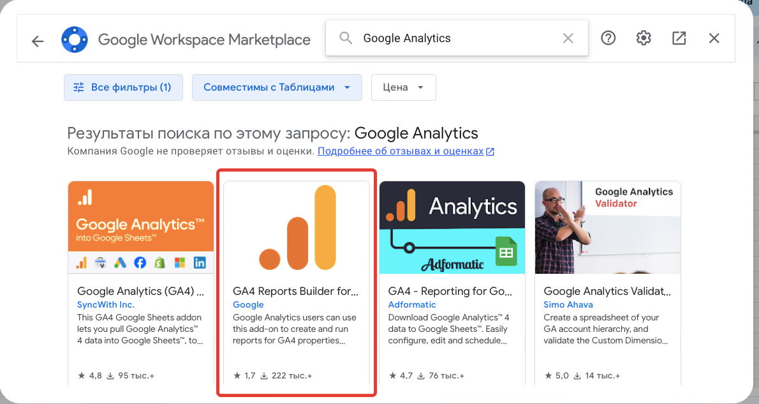Screen dimensions: 759x404
Task: Open "Подробнее об отзывах и оценках" link
Action: point(401,151)
